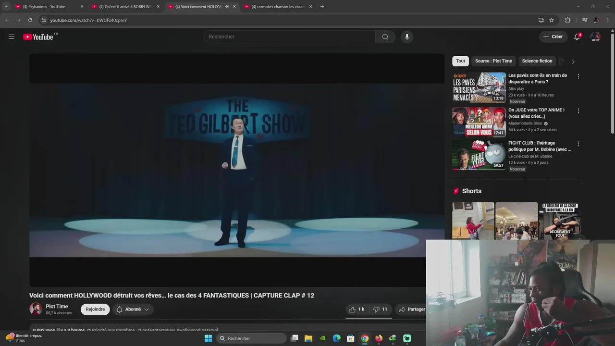Open the Chrome extensions puzzle icon
The height and width of the screenshot is (346, 615).
point(568,20)
